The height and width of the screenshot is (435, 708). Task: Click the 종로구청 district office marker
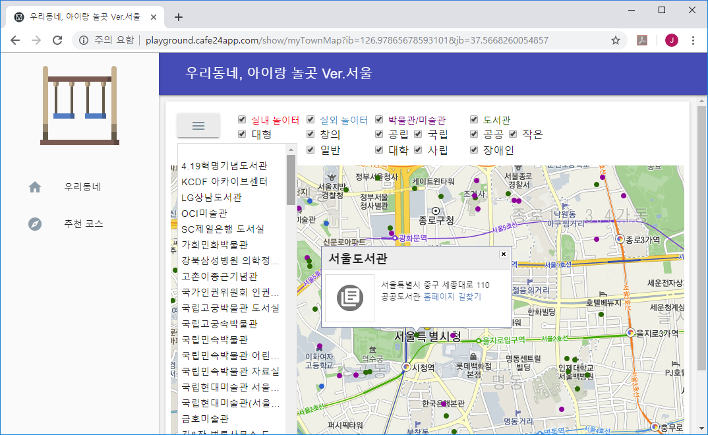(436, 211)
